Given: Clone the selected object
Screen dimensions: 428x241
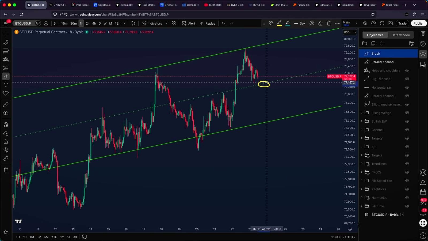Looking at the screenshot, I should pos(373,43).
